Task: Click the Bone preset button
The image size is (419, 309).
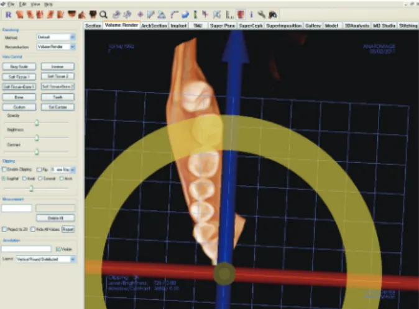Action: pos(19,97)
